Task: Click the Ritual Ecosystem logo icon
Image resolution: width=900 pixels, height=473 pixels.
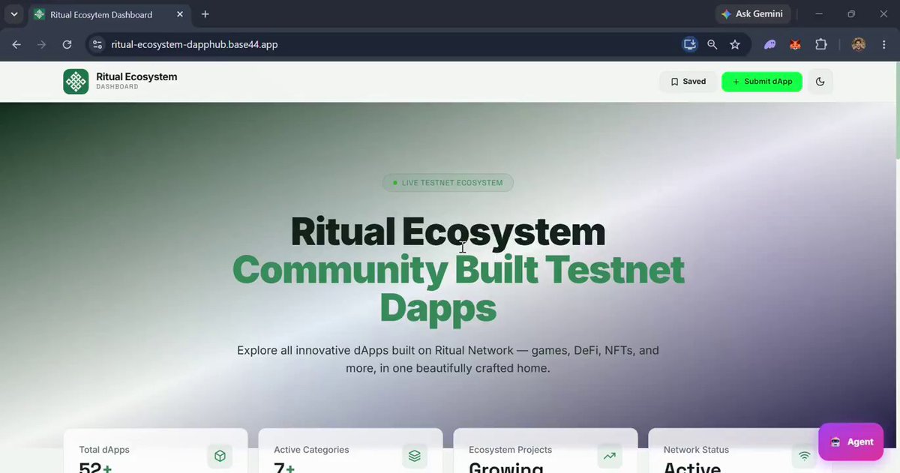Action: point(76,81)
